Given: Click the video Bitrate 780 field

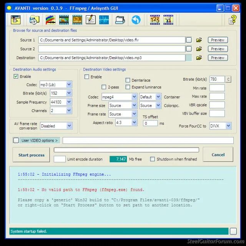Looking at the screenshot, I should click(217, 79).
